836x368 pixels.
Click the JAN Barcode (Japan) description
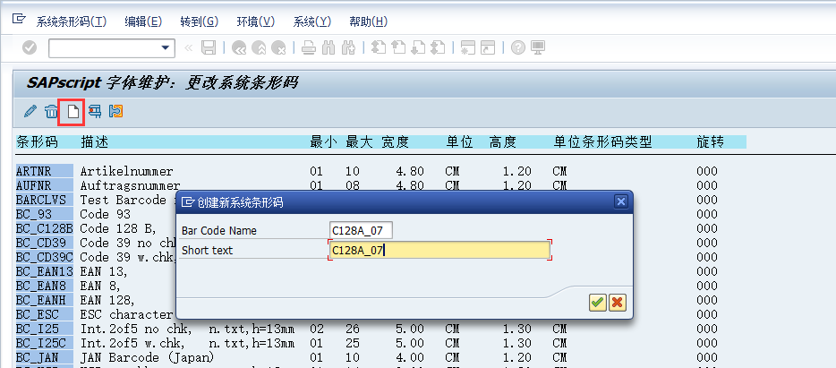pyautogui.click(x=147, y=356)
